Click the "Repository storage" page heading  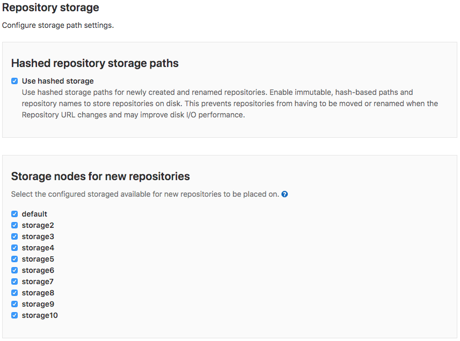[x=50, y=8]
